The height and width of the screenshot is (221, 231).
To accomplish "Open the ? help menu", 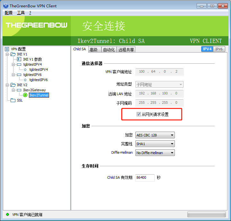I will 30,13.
